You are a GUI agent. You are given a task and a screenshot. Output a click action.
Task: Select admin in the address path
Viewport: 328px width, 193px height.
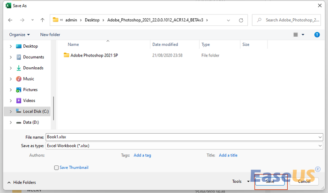[x=71, y=20]
